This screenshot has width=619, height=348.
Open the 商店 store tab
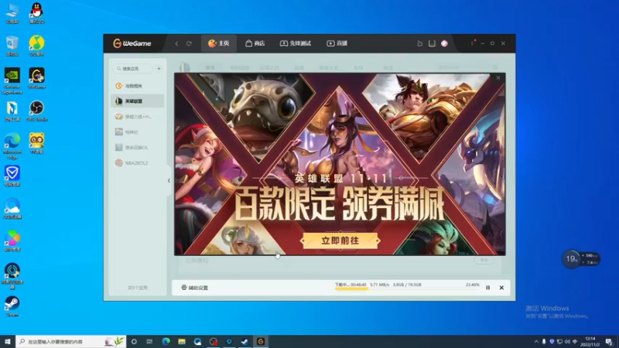pos(255,43)
